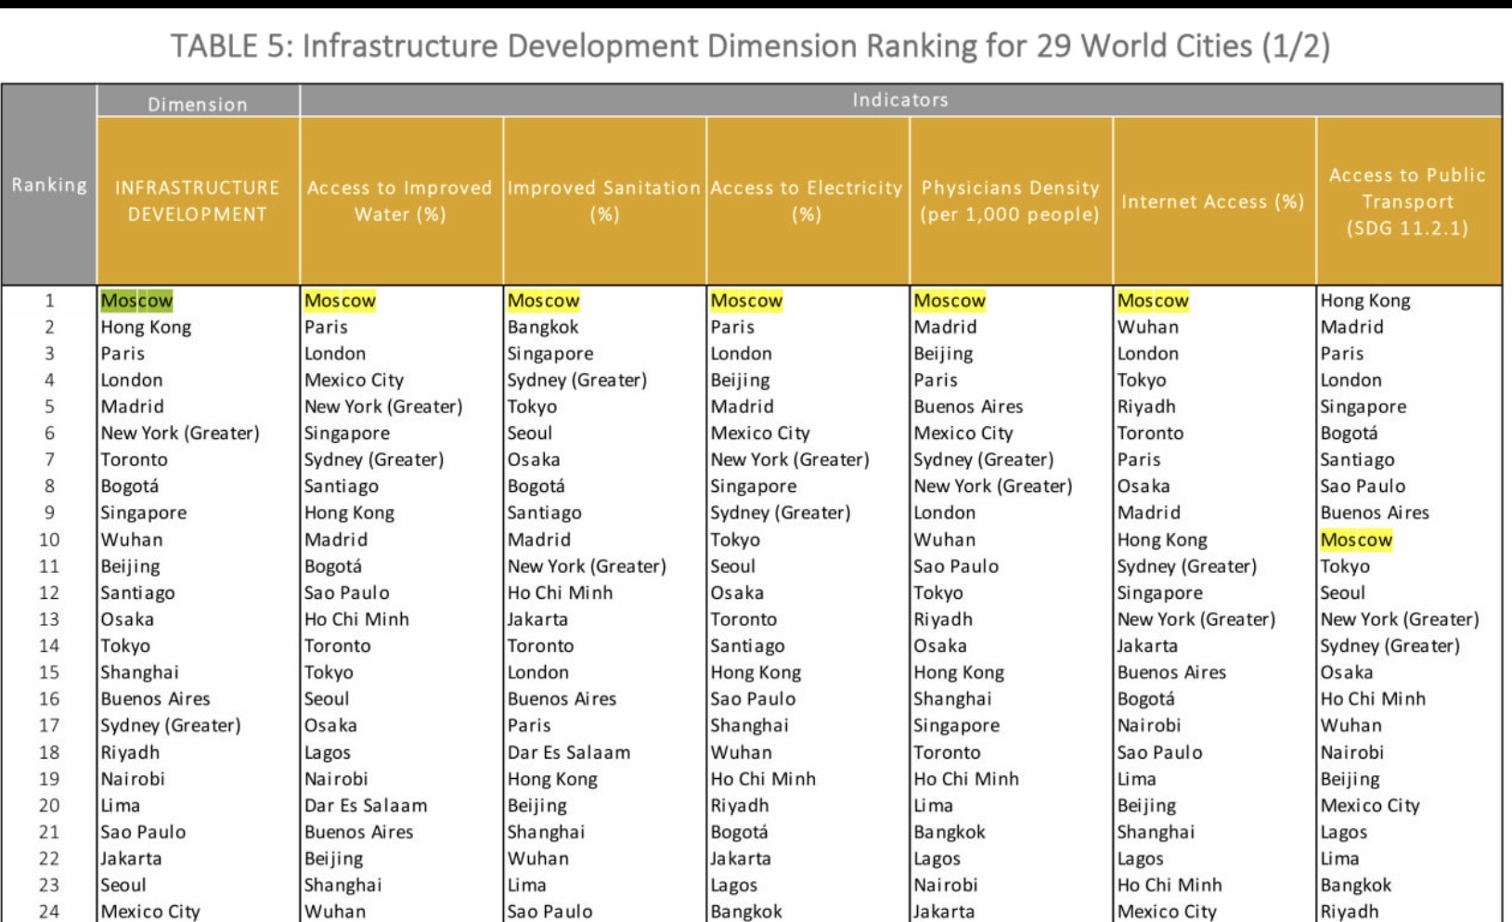
Task: Click highlighted Moscow in Physicians Density column
Action: (x=950, y=300)
